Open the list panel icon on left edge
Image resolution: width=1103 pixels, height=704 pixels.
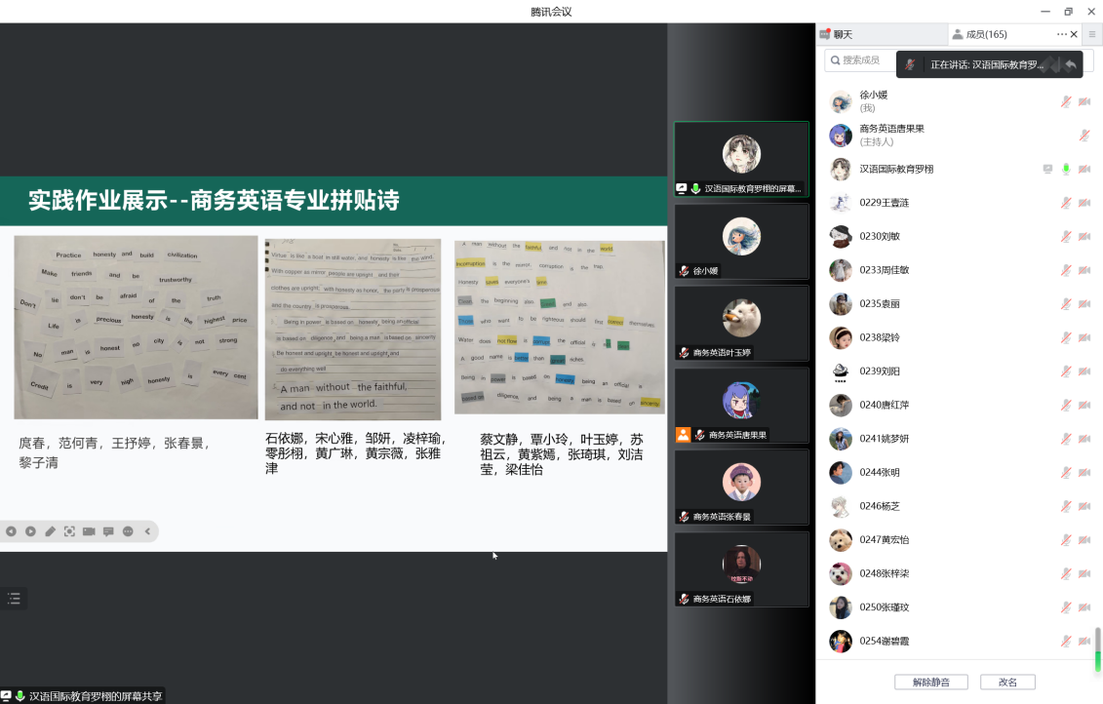click(x=14, y=599)
